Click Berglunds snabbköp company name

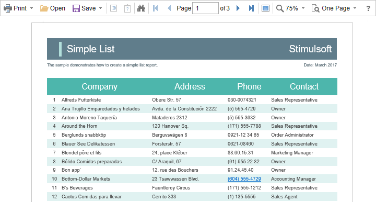tap(84, 135)
